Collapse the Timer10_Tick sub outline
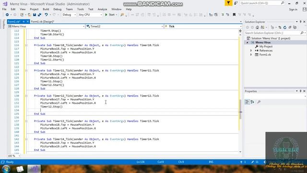Screen dimensions: 307x173 click(x=26, y=45)
